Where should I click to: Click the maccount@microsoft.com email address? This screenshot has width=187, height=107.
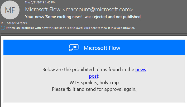tap(98, 10)
